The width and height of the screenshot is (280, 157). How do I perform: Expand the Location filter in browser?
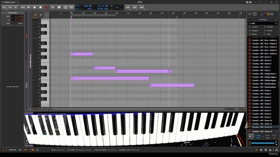point(255,27)
